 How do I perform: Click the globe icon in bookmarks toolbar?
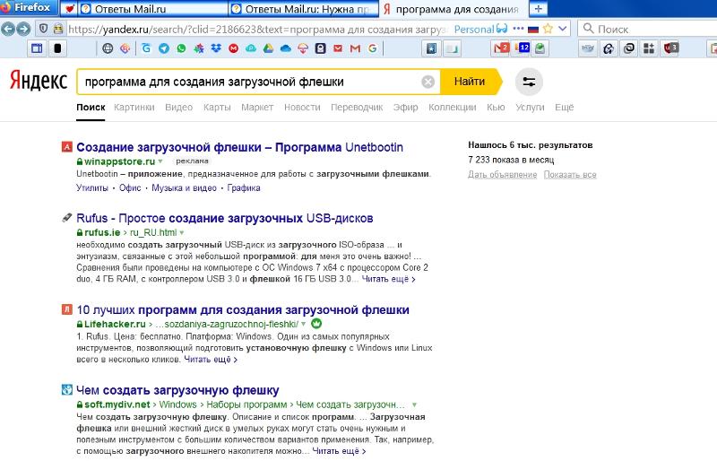tap(108, 48)
